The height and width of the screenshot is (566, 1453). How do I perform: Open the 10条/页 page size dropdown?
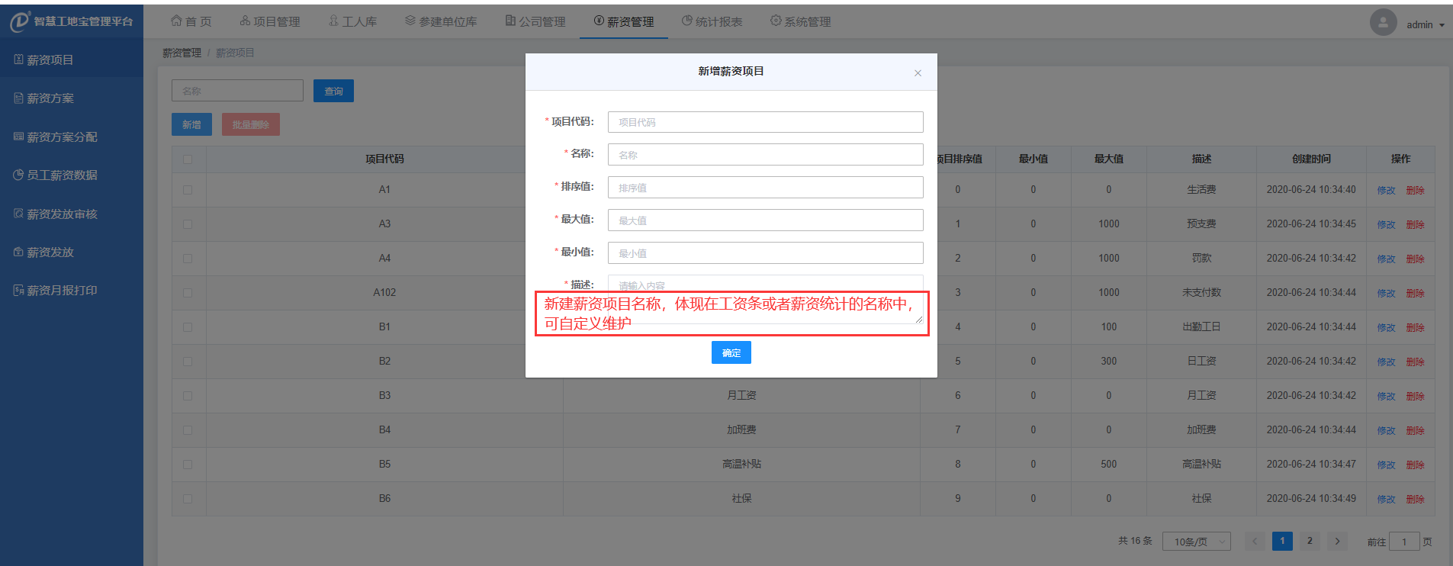(1196, 542)
